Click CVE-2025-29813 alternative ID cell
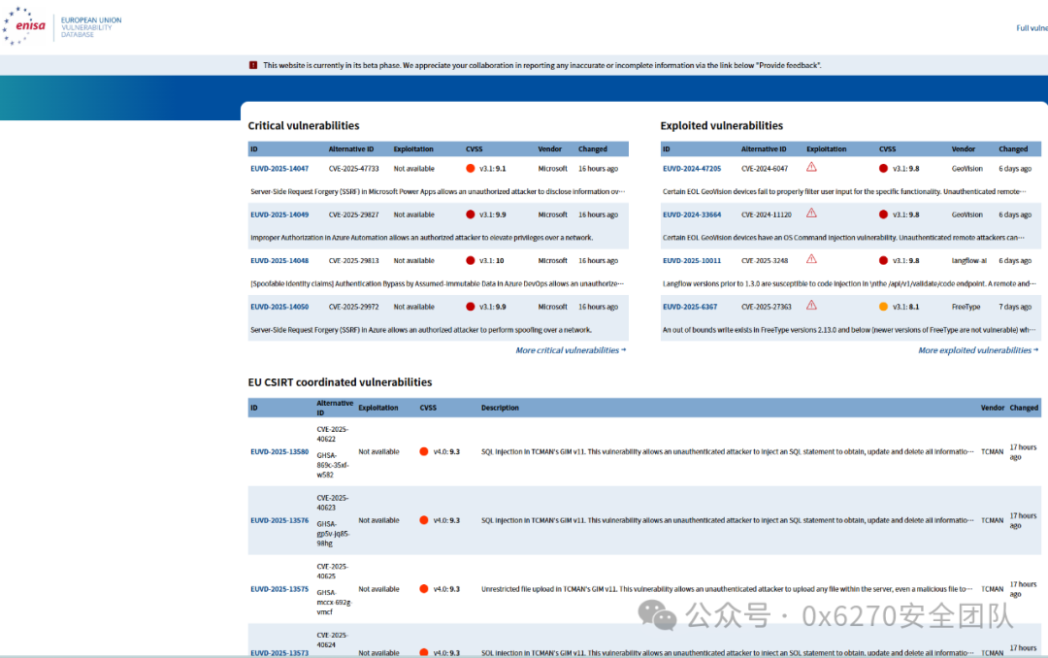 point(353,261)
